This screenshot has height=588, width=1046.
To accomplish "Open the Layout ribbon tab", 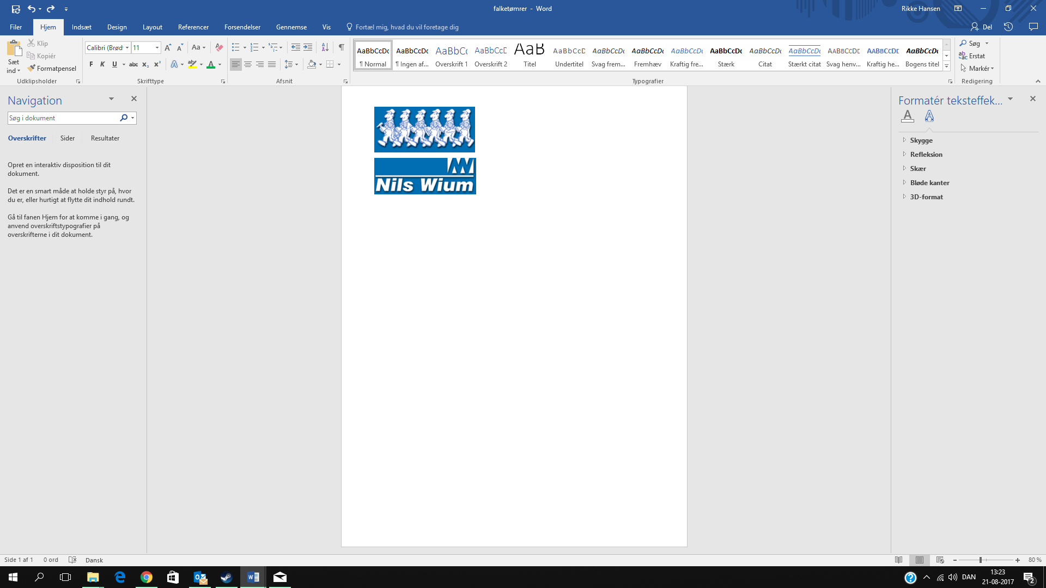I will coord(153,27).
